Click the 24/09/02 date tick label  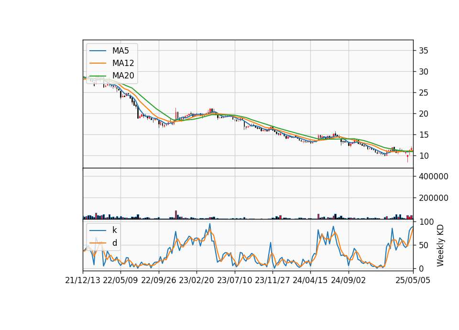click(x=349, y=280)
